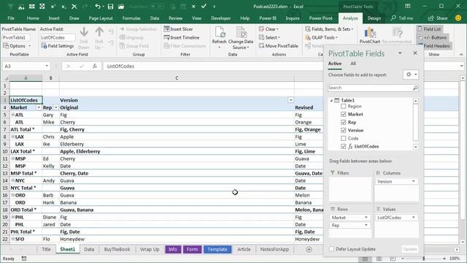467x263 pixels.
Task: Open the Power Pivot ribbon tab
Action: pos(321,18)
